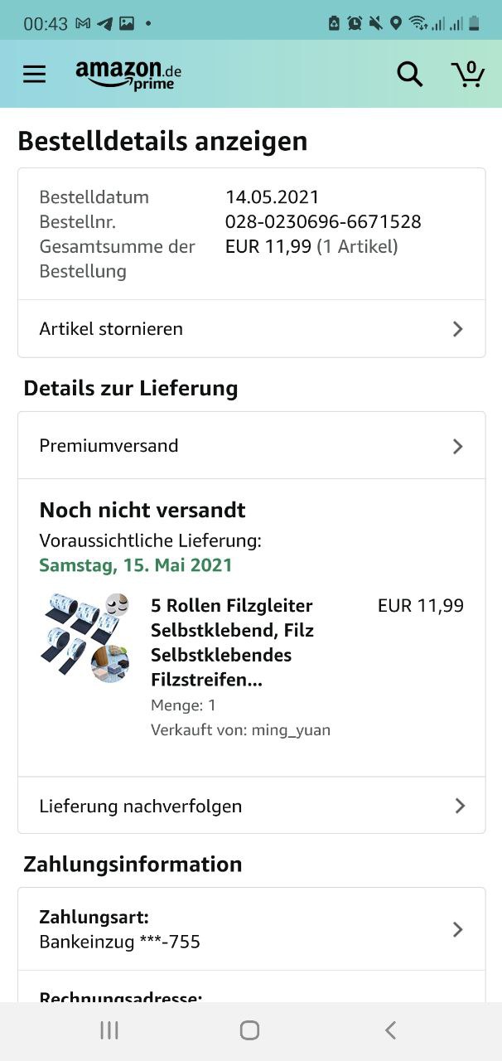Open the shopping cart icon
This screenshot has width=502, height=1061.
click(x=468, y=74)
